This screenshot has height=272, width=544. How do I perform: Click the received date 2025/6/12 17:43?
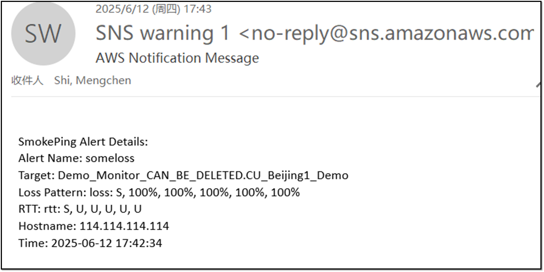click(x=153, y=9)
